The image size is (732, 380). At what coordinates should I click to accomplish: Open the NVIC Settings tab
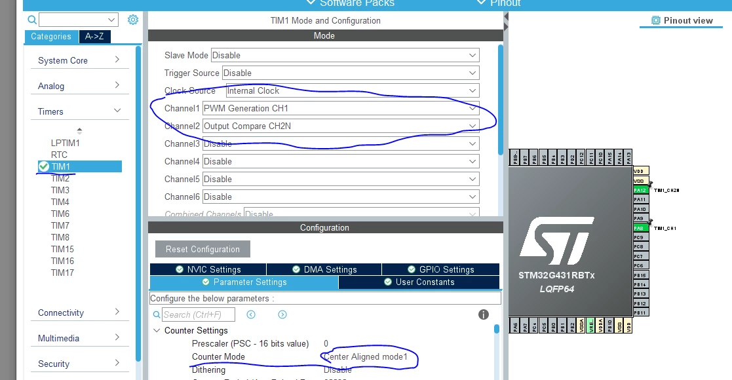pyautogui.click(x=208, y=269)
